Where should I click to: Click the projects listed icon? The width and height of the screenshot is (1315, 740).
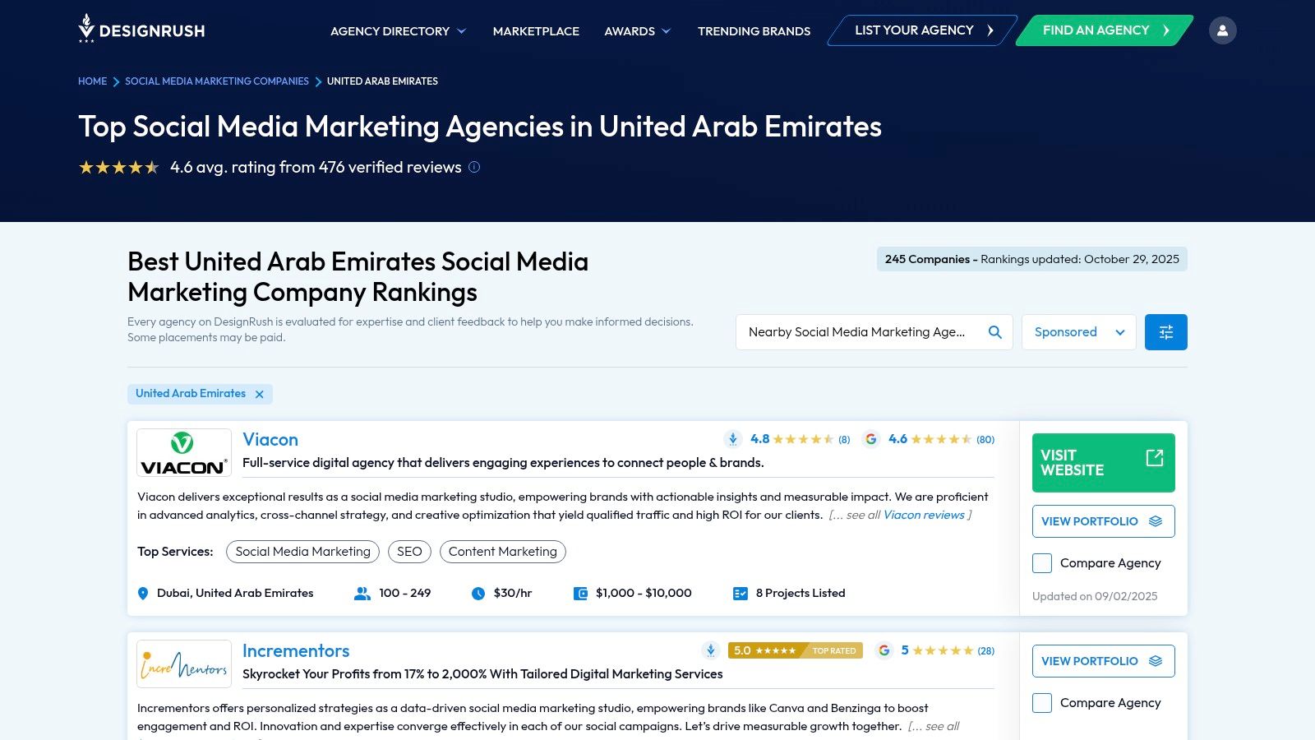coord(741,594)
